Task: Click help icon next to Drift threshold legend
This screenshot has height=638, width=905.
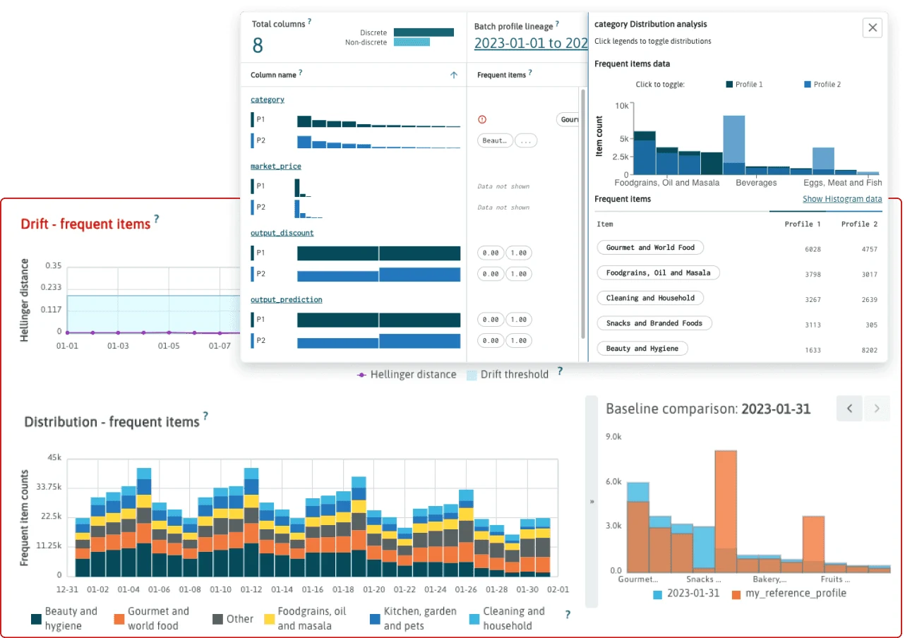Action: (560, 371)
